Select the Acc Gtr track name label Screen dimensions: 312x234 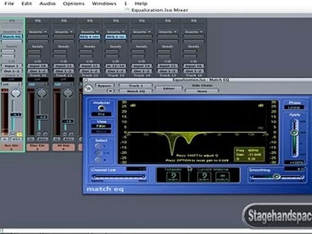point(12,147)
